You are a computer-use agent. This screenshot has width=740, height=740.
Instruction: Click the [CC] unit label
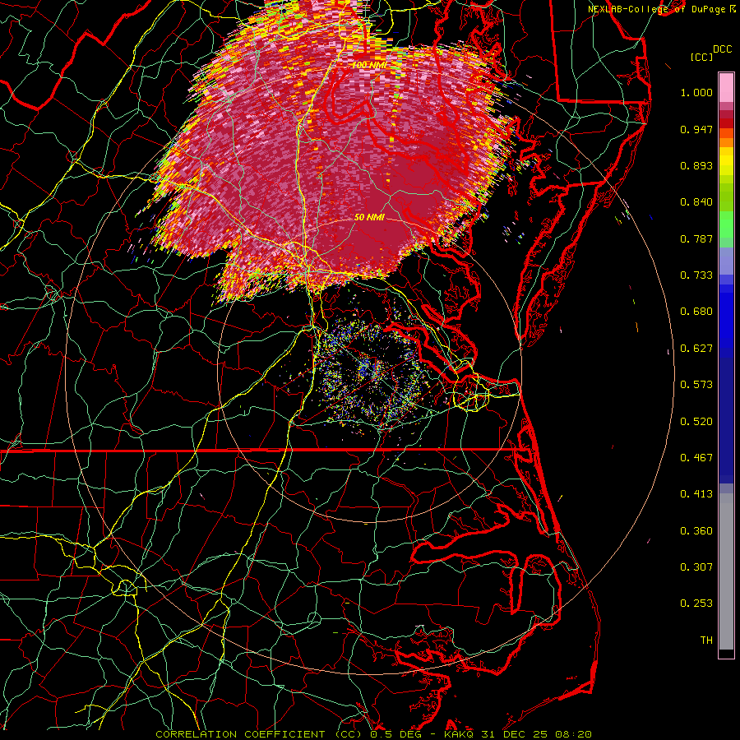(x=702, y=57)
